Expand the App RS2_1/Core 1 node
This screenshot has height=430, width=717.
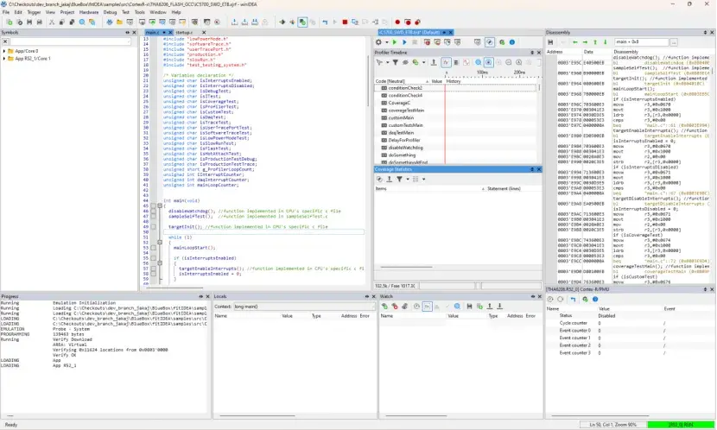[4, 59]
